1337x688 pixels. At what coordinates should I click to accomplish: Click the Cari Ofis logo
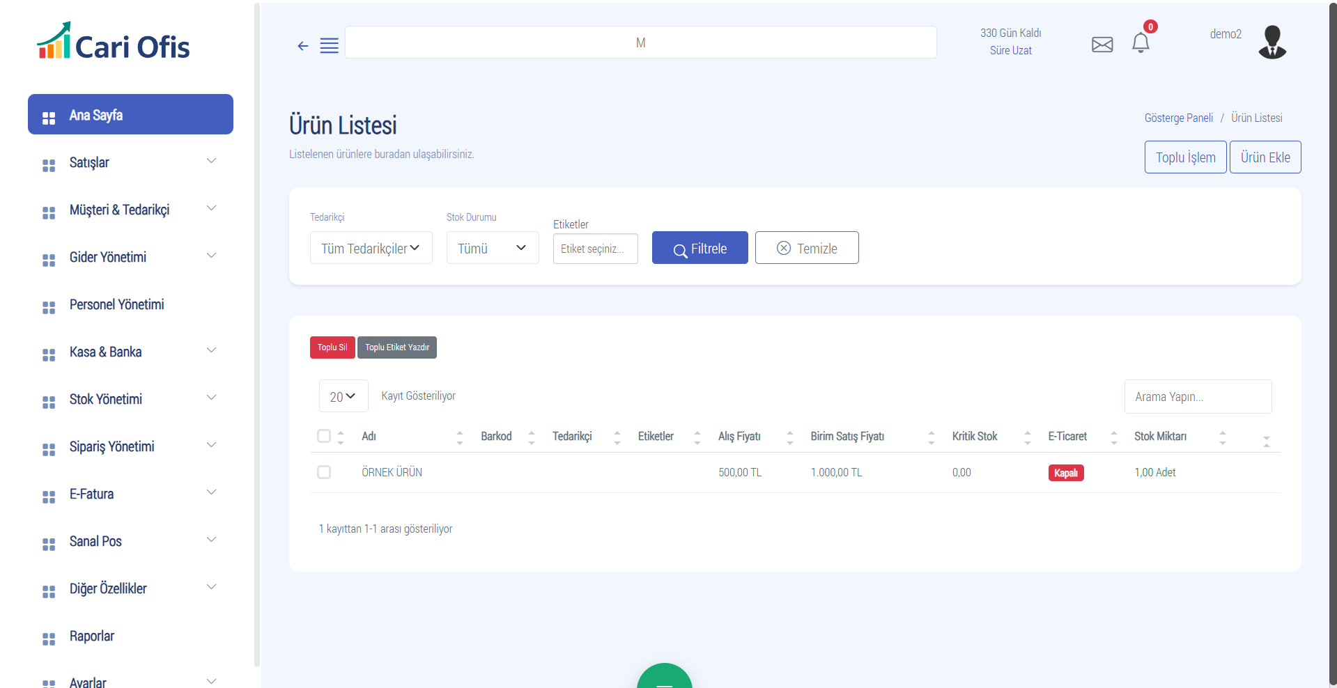pyautogui.click(x=113, y=42)
